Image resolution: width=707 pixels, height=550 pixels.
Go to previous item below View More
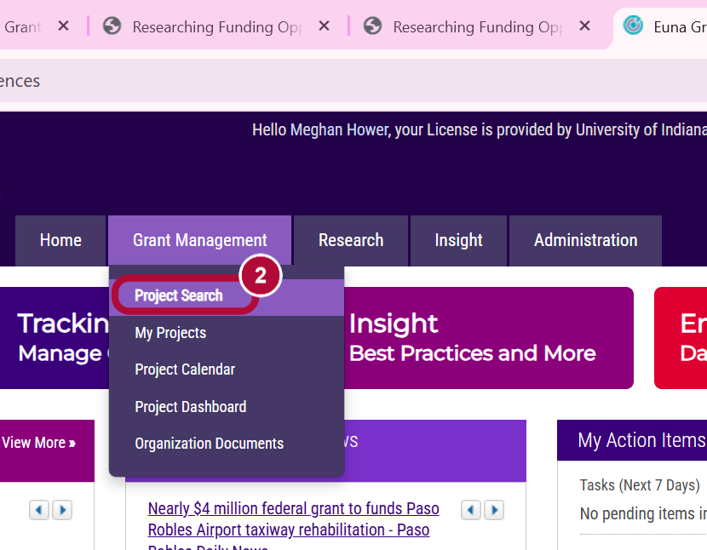39,510
